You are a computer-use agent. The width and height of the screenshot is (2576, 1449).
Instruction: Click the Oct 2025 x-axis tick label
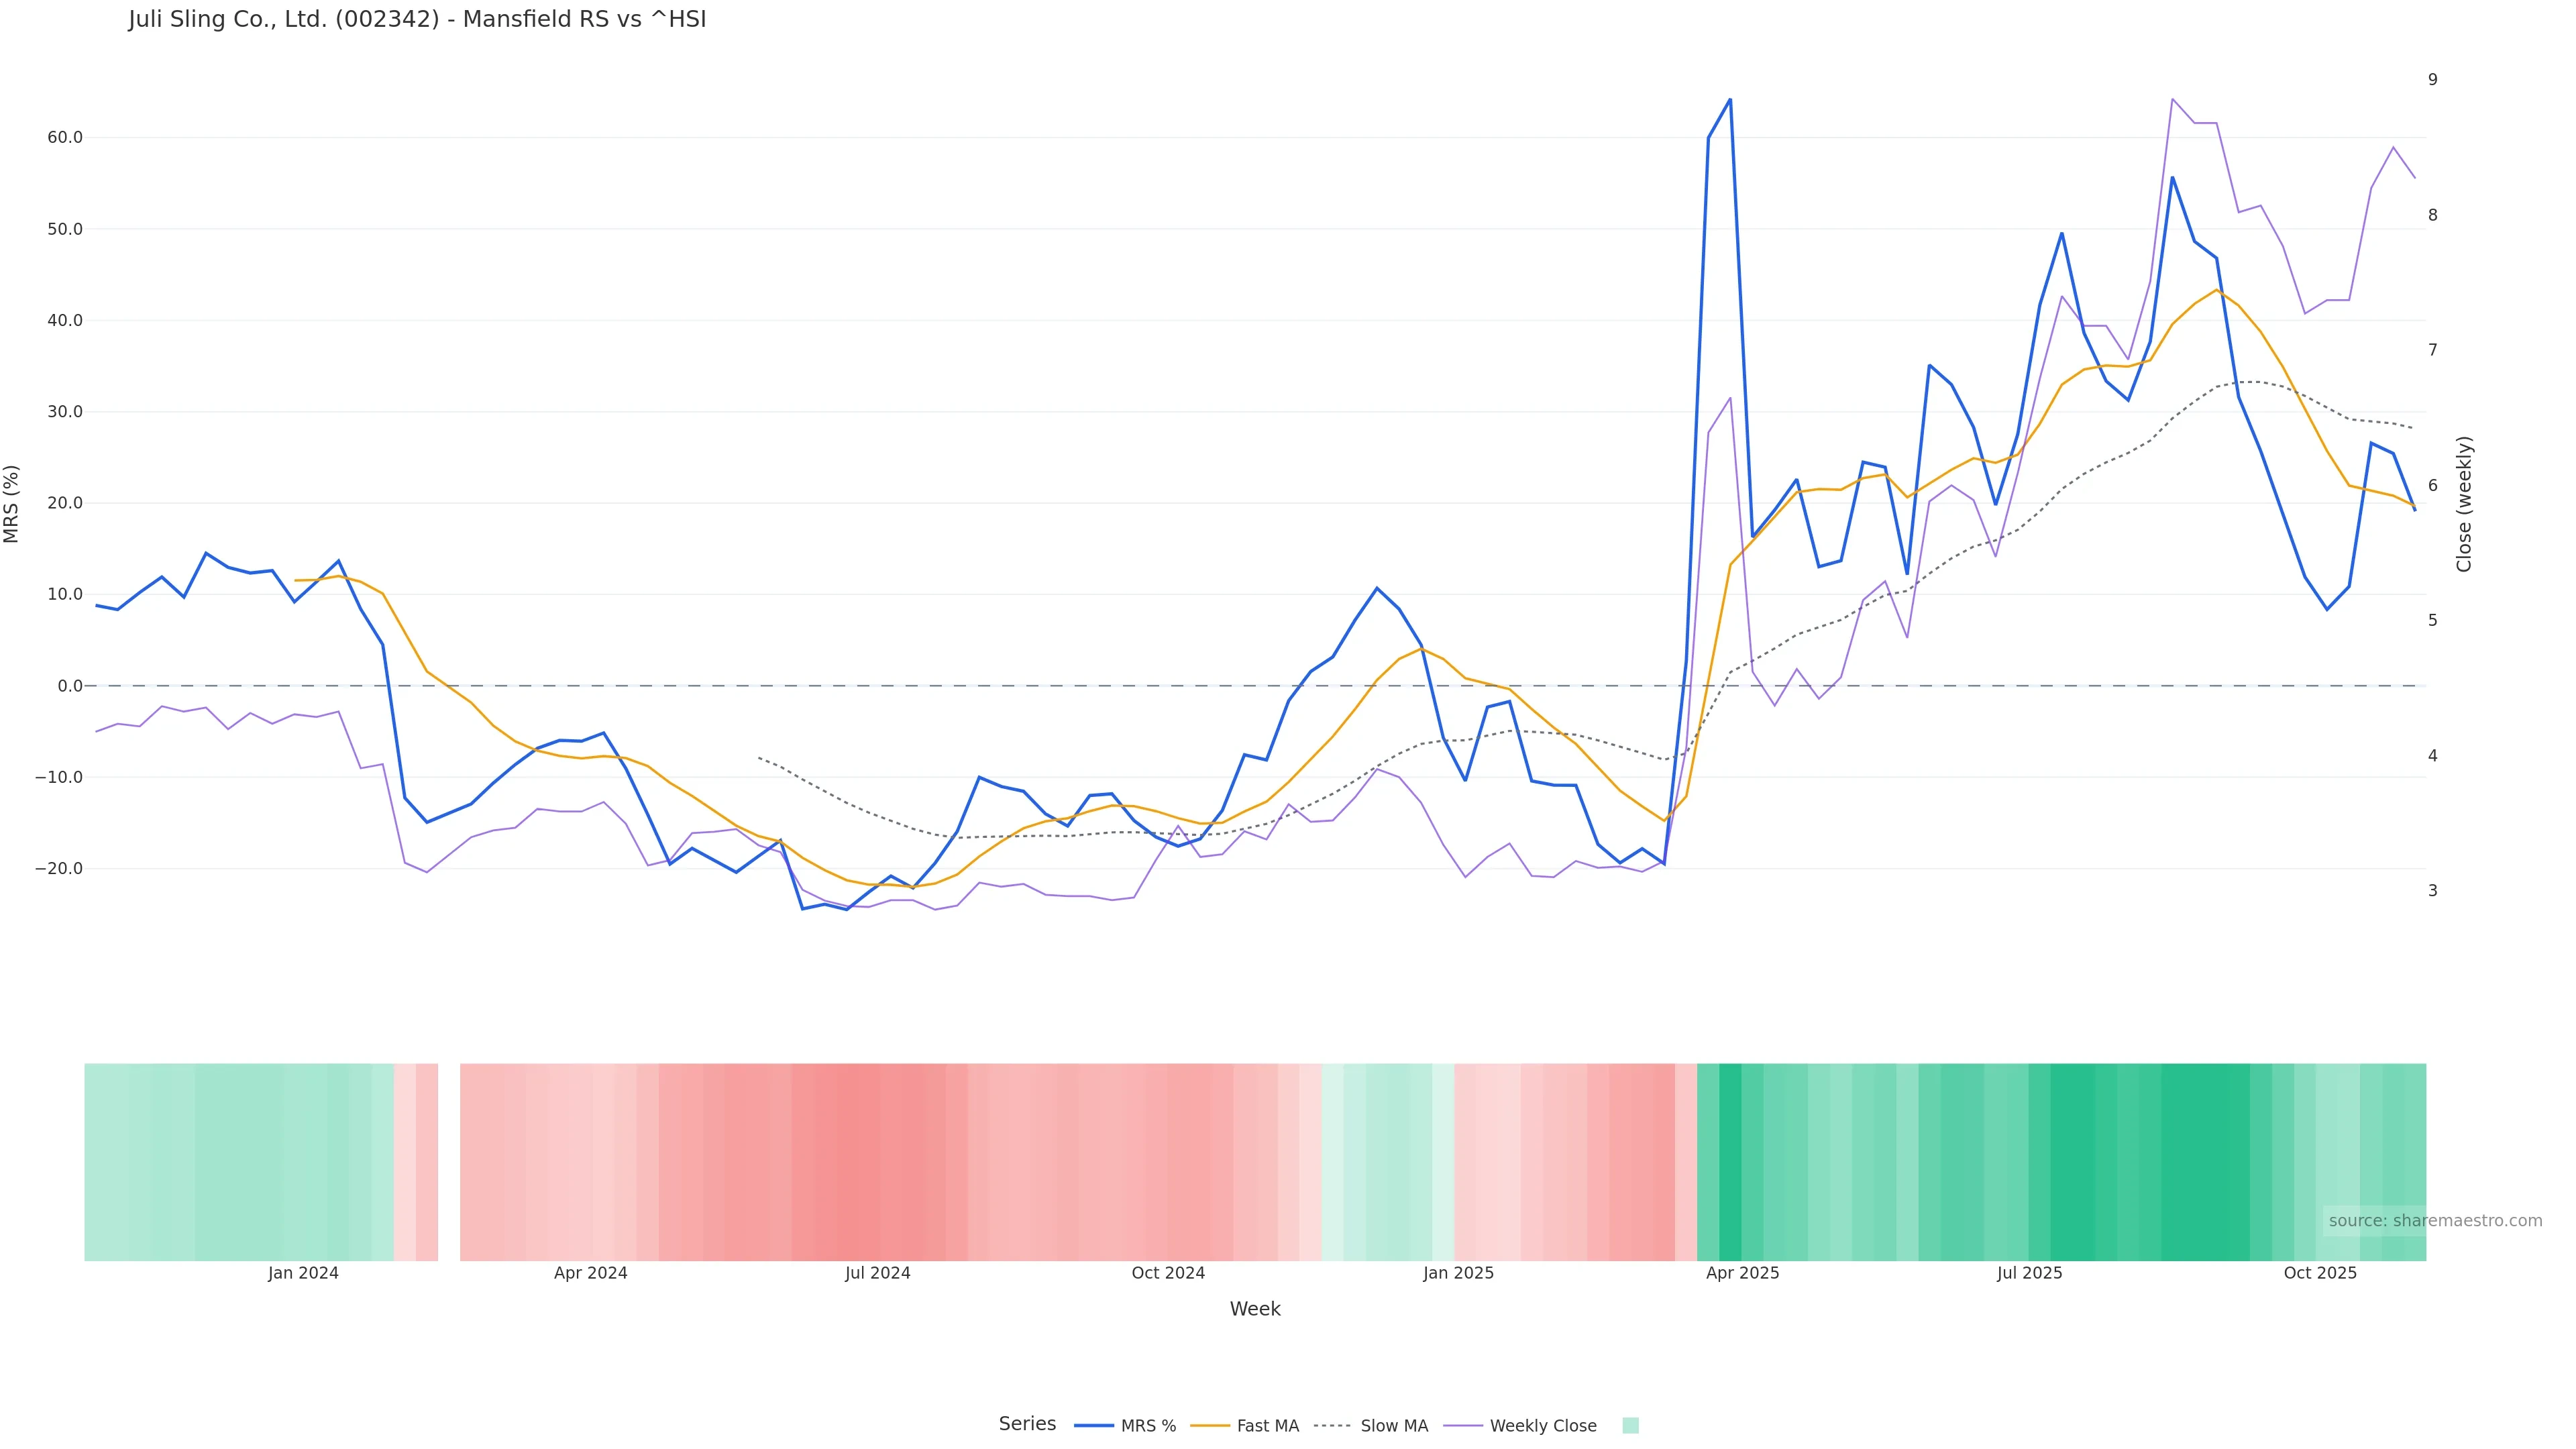click(2320, 1274)
